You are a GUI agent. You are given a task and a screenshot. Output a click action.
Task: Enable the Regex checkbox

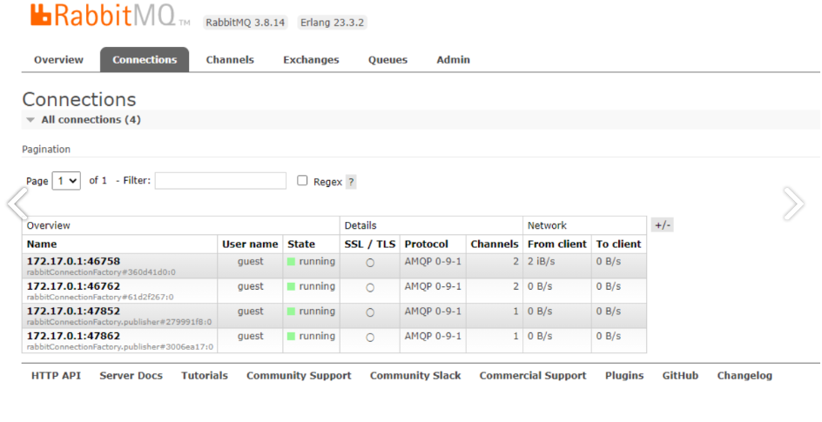pos(302,181)
